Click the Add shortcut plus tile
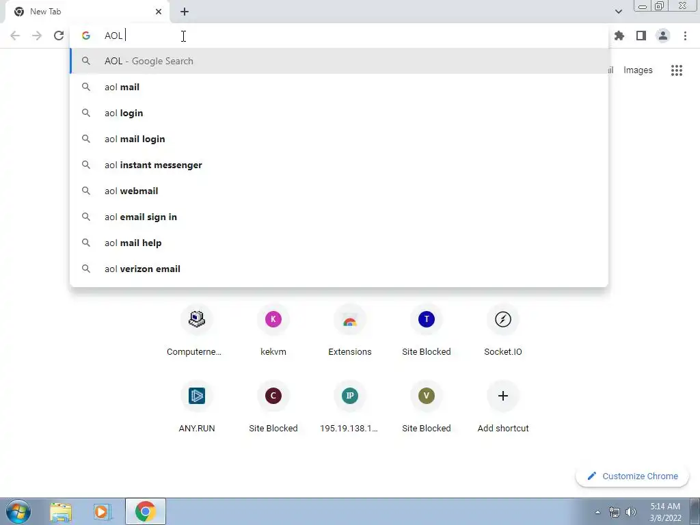Screen dimensions: 700x525 point(502,407)
